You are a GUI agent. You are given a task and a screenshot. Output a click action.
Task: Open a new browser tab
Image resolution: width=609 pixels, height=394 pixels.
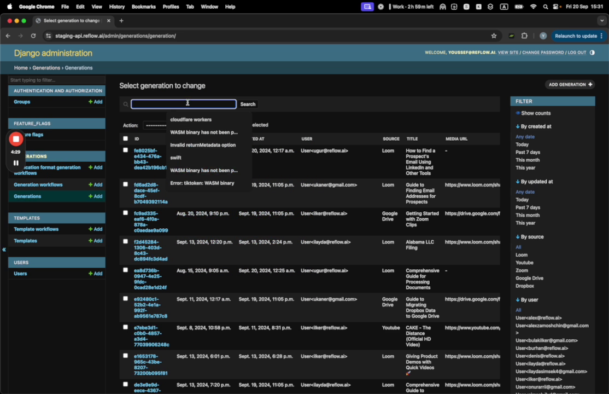click(x=121, y=21)
